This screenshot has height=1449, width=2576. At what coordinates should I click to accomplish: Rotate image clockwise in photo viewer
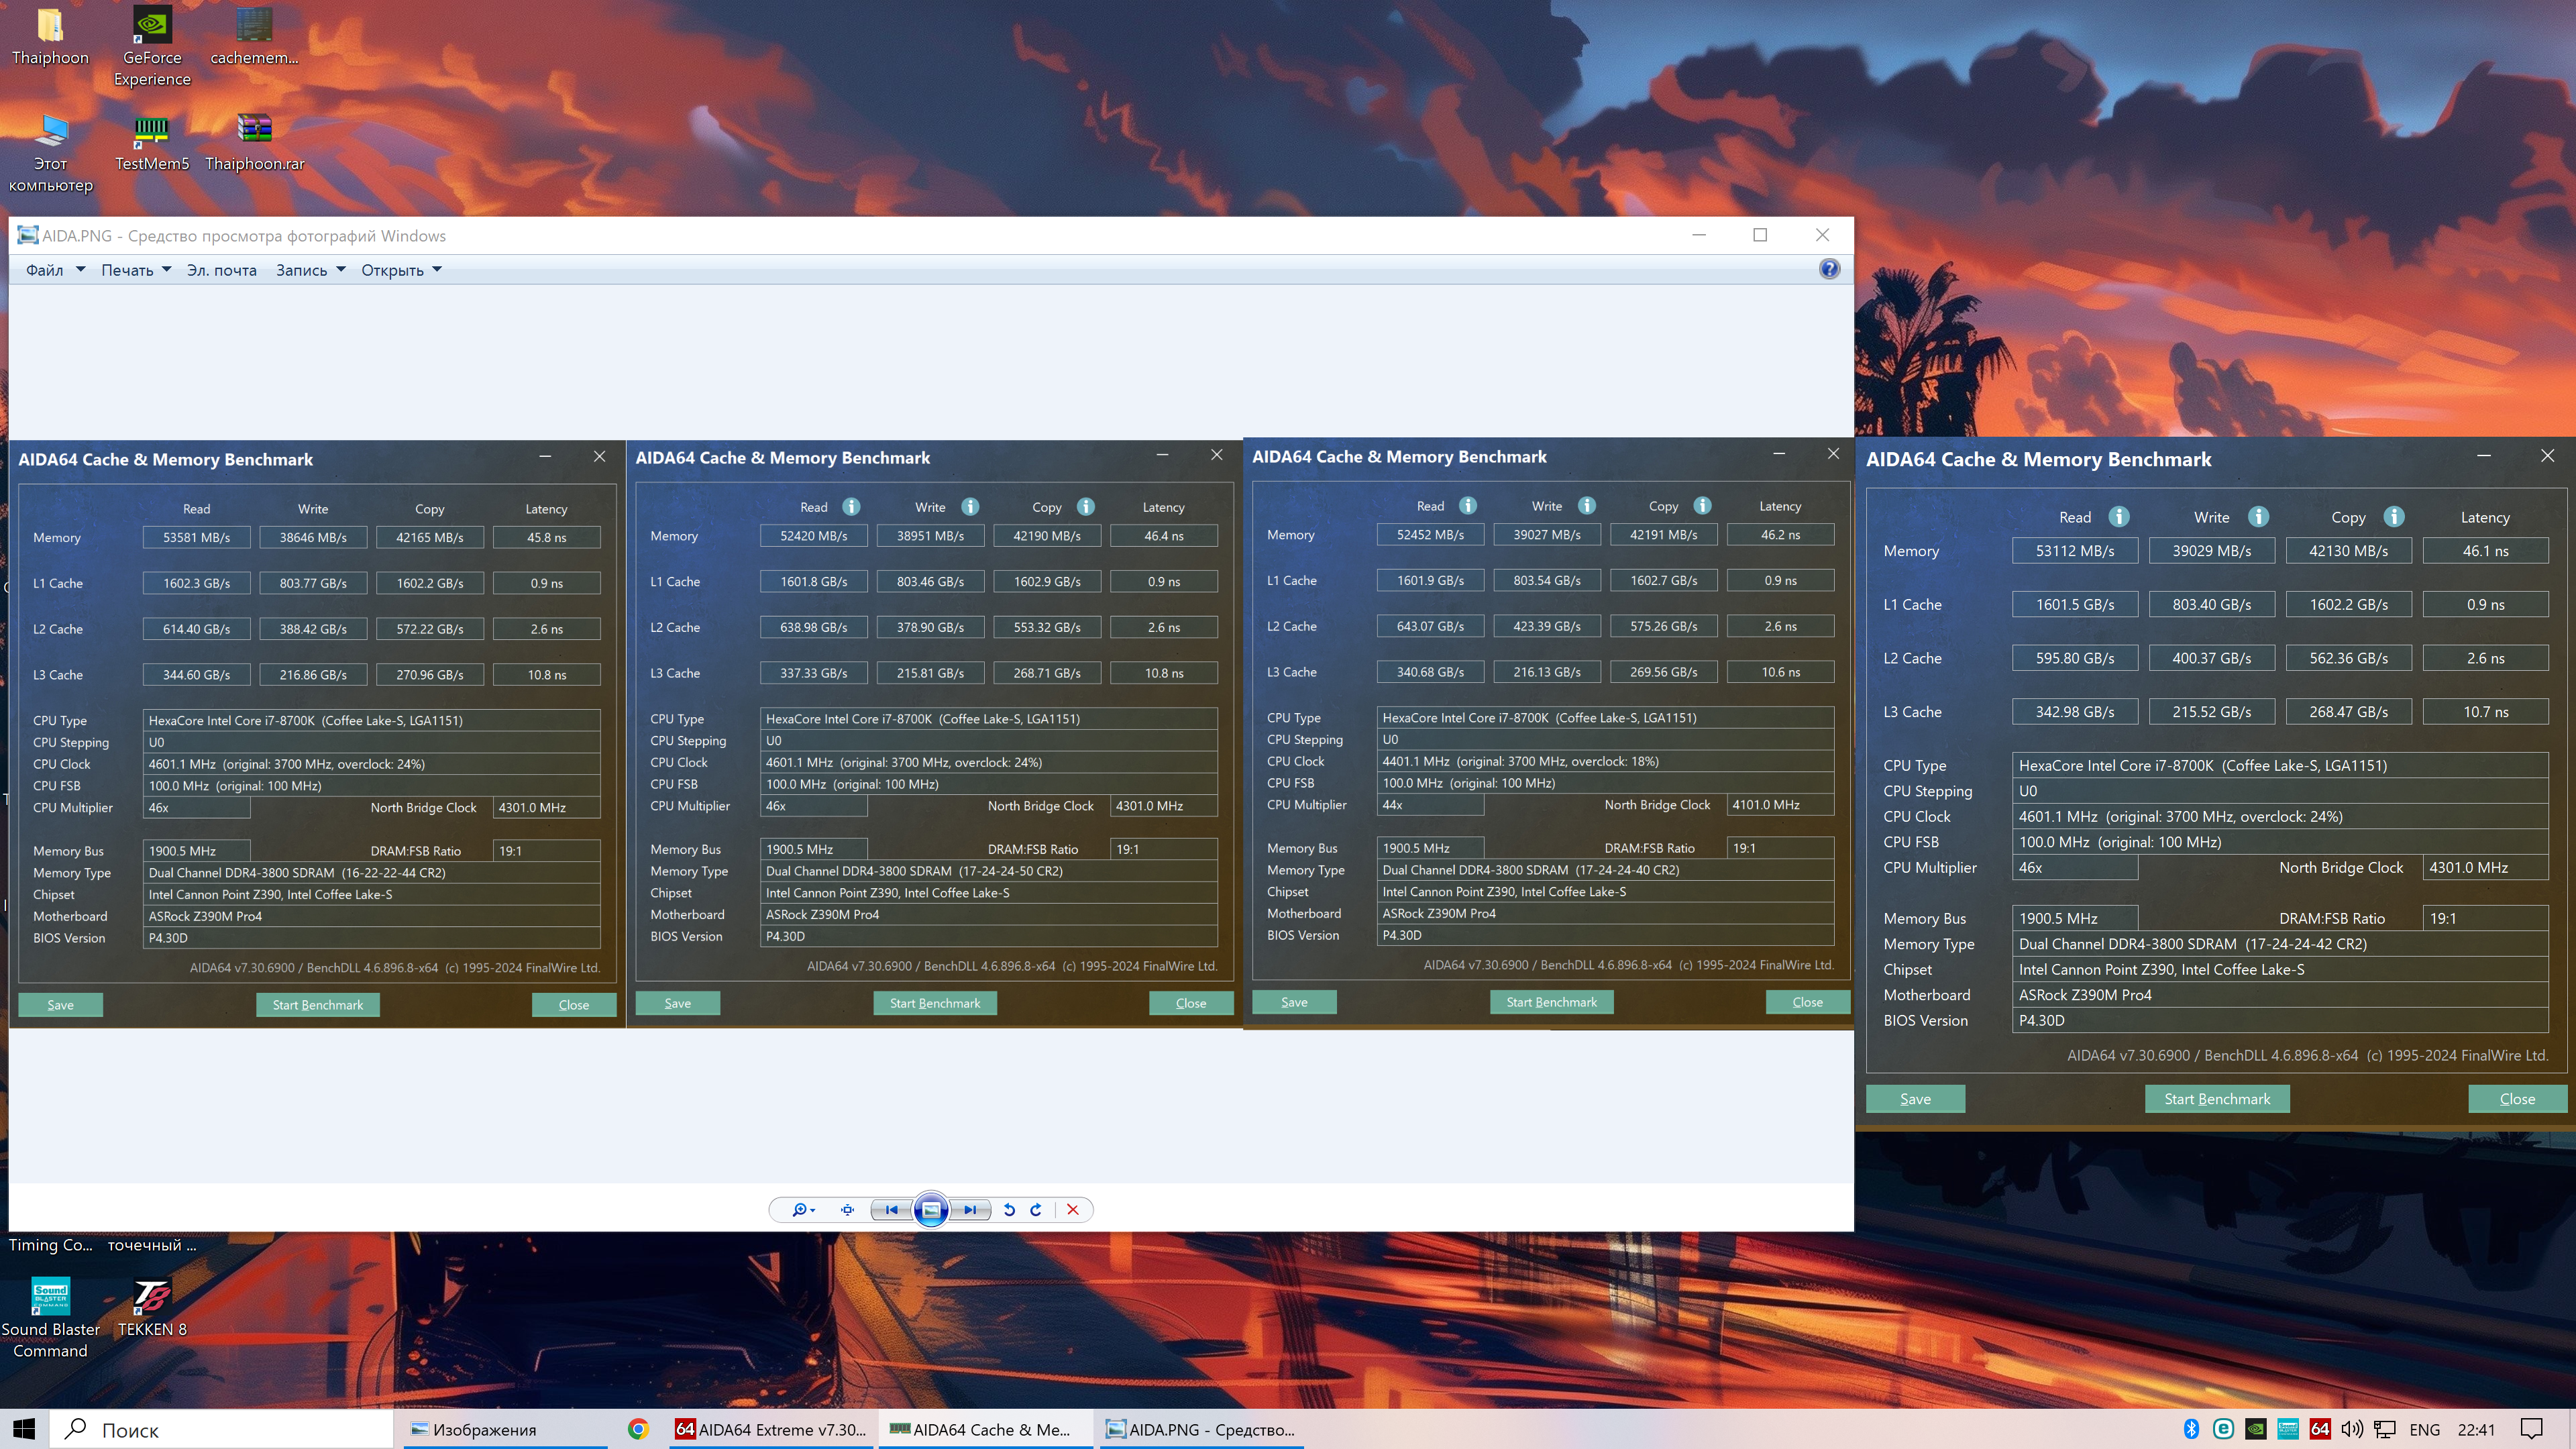[1036, 1210]
